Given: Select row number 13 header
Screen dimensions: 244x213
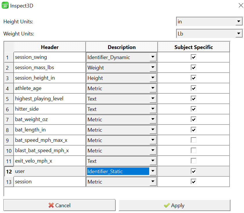Looking at the screenshot, I should pos(9,182).
